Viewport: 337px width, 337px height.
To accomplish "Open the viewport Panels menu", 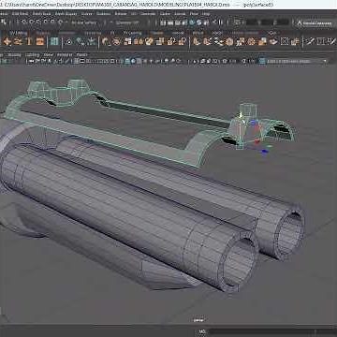I will coord(81,54).
